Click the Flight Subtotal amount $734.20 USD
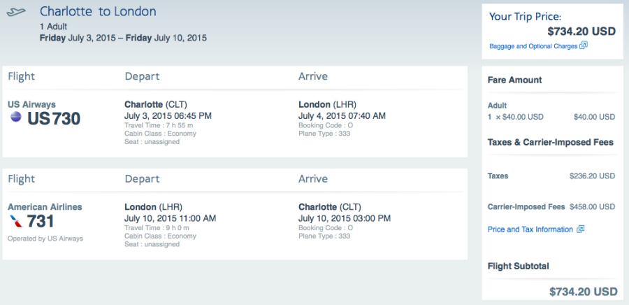 tap(583, 291)
